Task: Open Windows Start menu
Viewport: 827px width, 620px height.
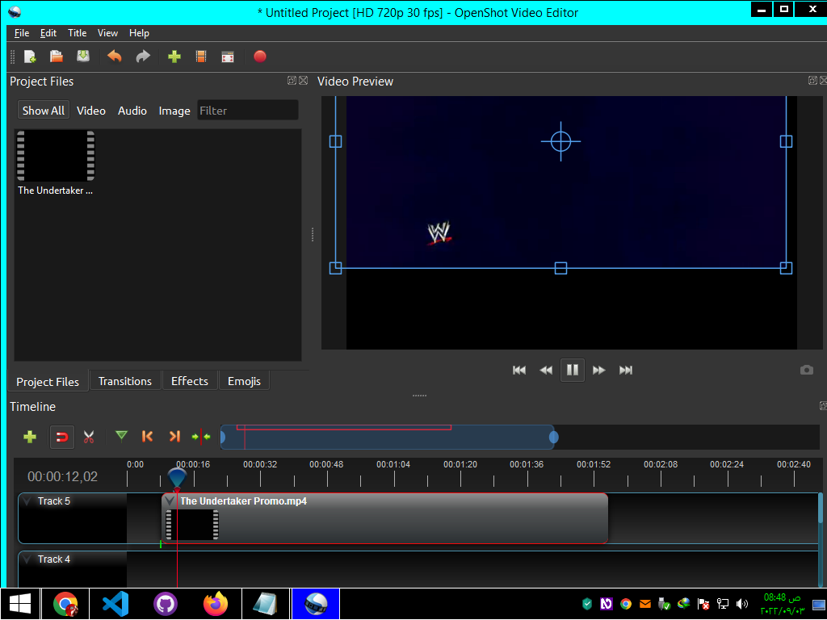Action: [x=20, y=604]
